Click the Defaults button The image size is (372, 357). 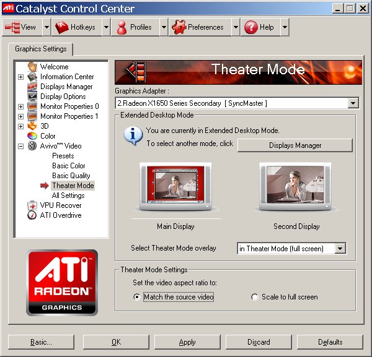(330, 342)
